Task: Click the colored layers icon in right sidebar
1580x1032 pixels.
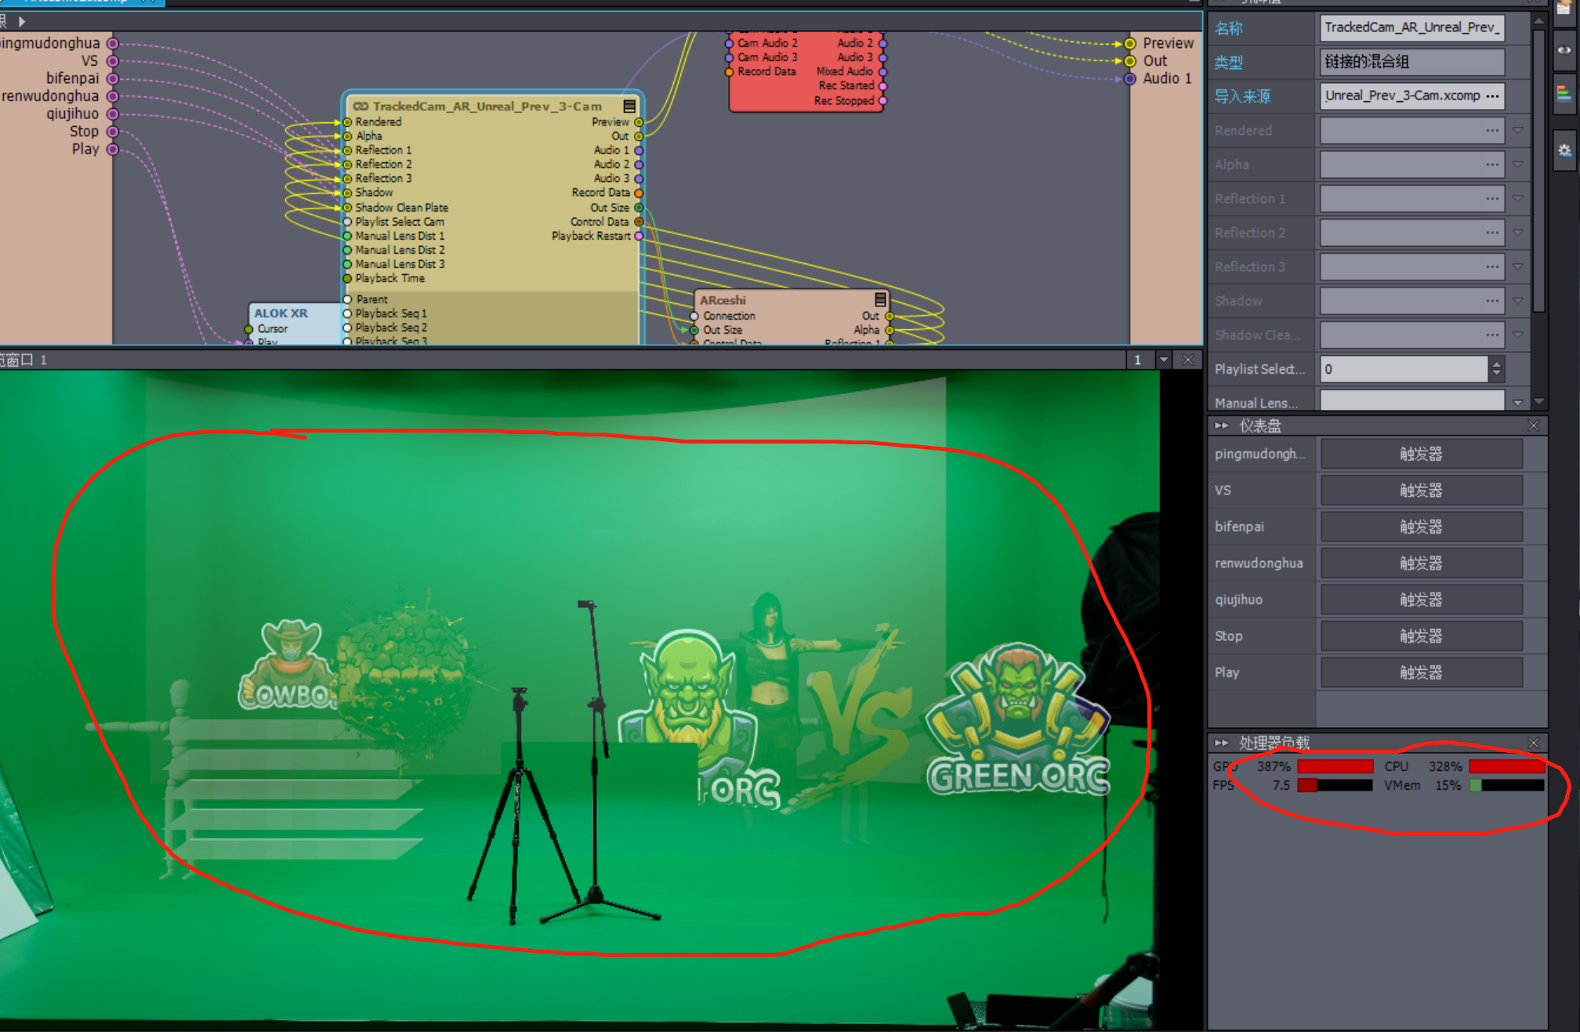Action: point(1564,94)
